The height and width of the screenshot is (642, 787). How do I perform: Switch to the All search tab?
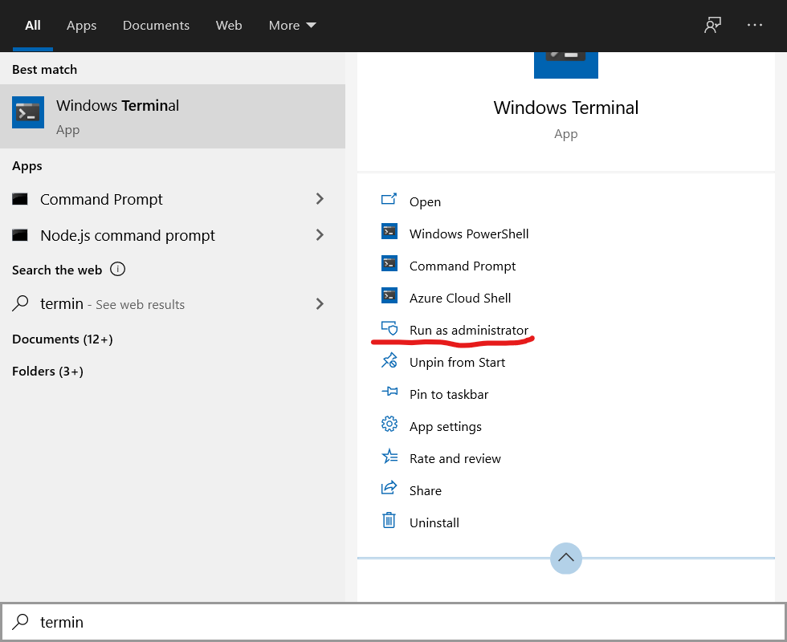[33, 26]
